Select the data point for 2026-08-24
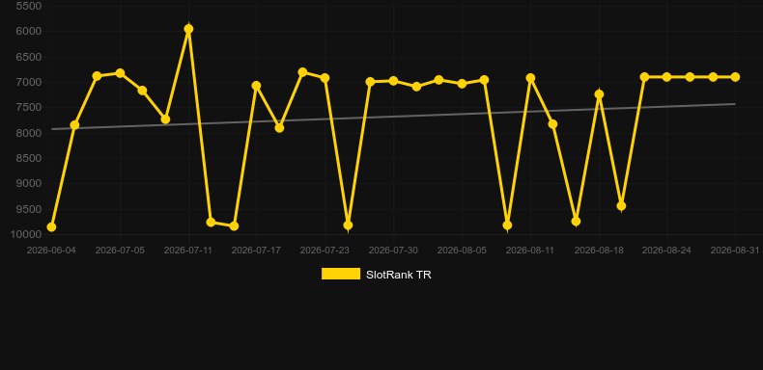The height and width of the screenshot is (370, 763). point(666,77)
